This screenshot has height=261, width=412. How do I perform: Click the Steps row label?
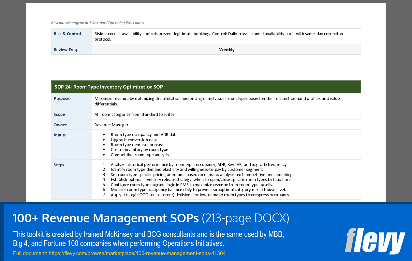(59, 165)
